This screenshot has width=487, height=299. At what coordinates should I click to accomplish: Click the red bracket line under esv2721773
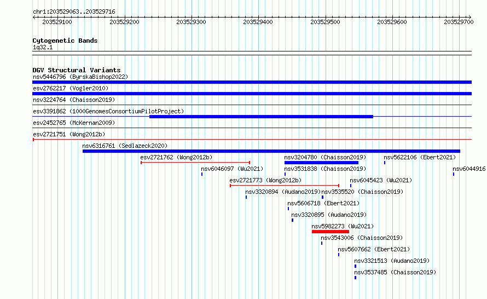[x=285, y=186]
